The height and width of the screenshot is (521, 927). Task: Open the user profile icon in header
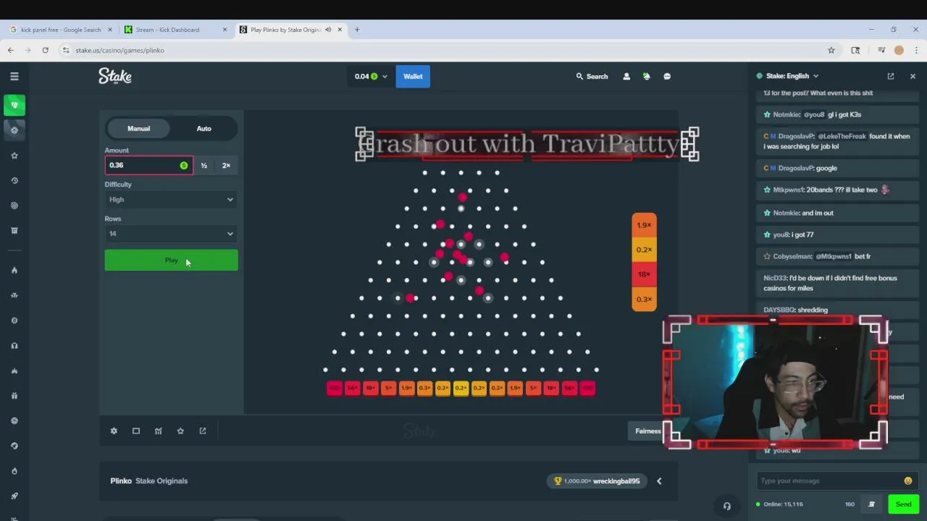tap(626, 76)
